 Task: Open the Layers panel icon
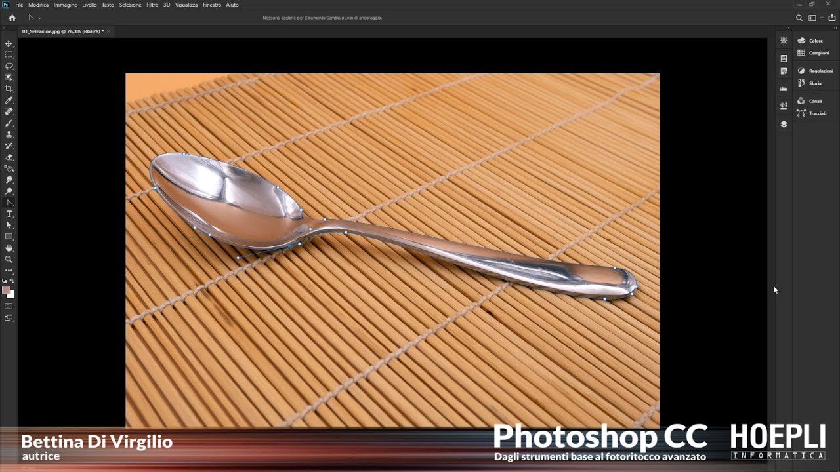click(784, 124)
